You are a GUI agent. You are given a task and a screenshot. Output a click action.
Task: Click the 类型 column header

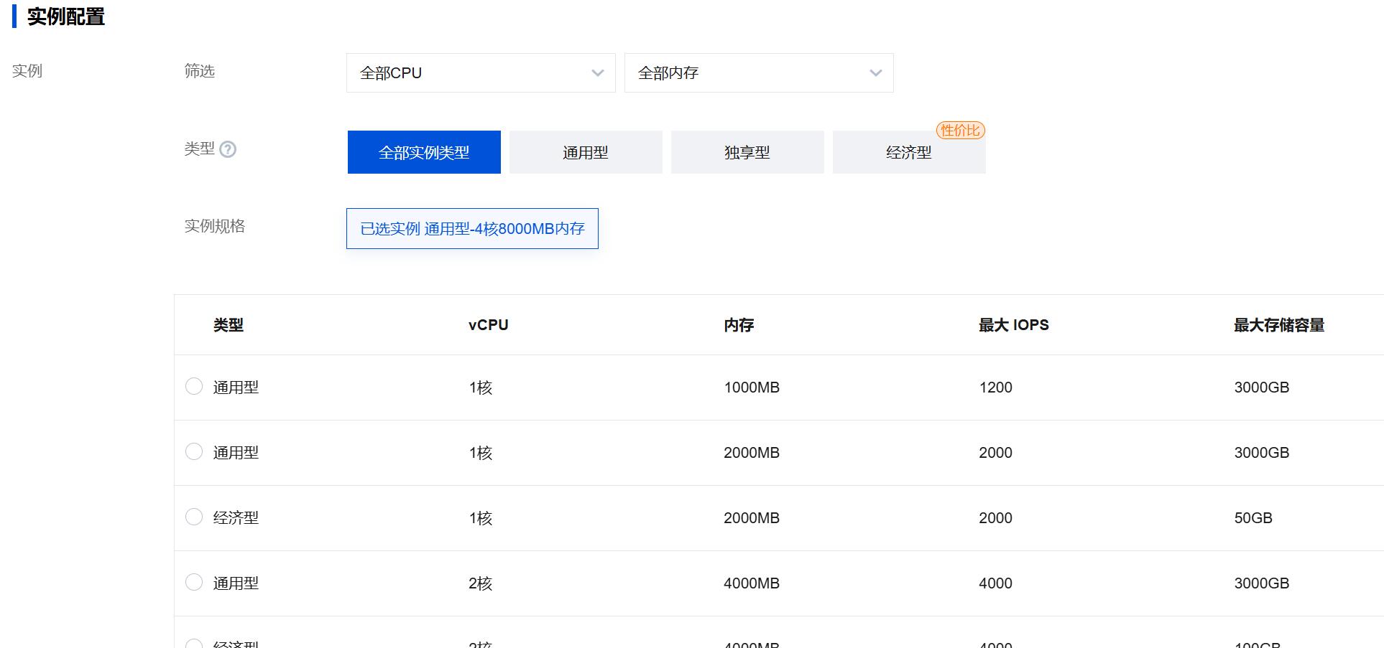229,325
